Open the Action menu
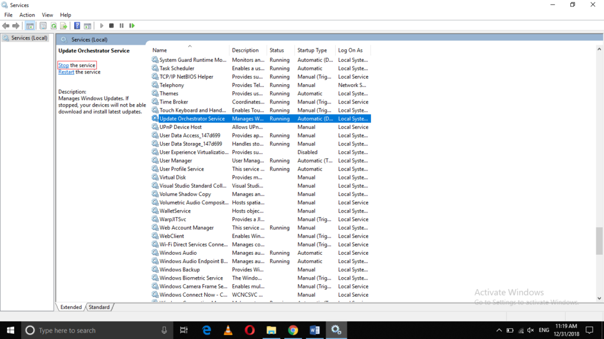 (x=27, y=15)
